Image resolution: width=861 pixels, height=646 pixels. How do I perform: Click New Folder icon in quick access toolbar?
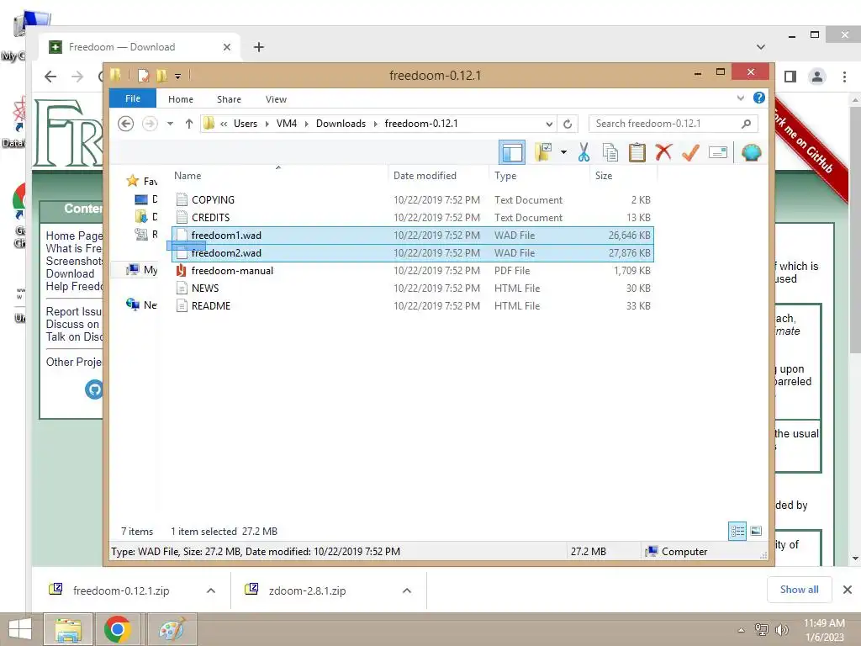(161, 75)
